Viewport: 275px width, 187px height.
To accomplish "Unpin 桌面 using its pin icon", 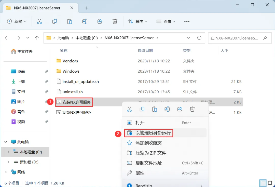I will point(47,71).
